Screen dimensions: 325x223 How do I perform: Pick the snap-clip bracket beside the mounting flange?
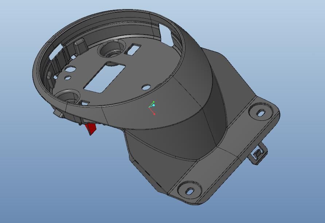coord(258,153)
